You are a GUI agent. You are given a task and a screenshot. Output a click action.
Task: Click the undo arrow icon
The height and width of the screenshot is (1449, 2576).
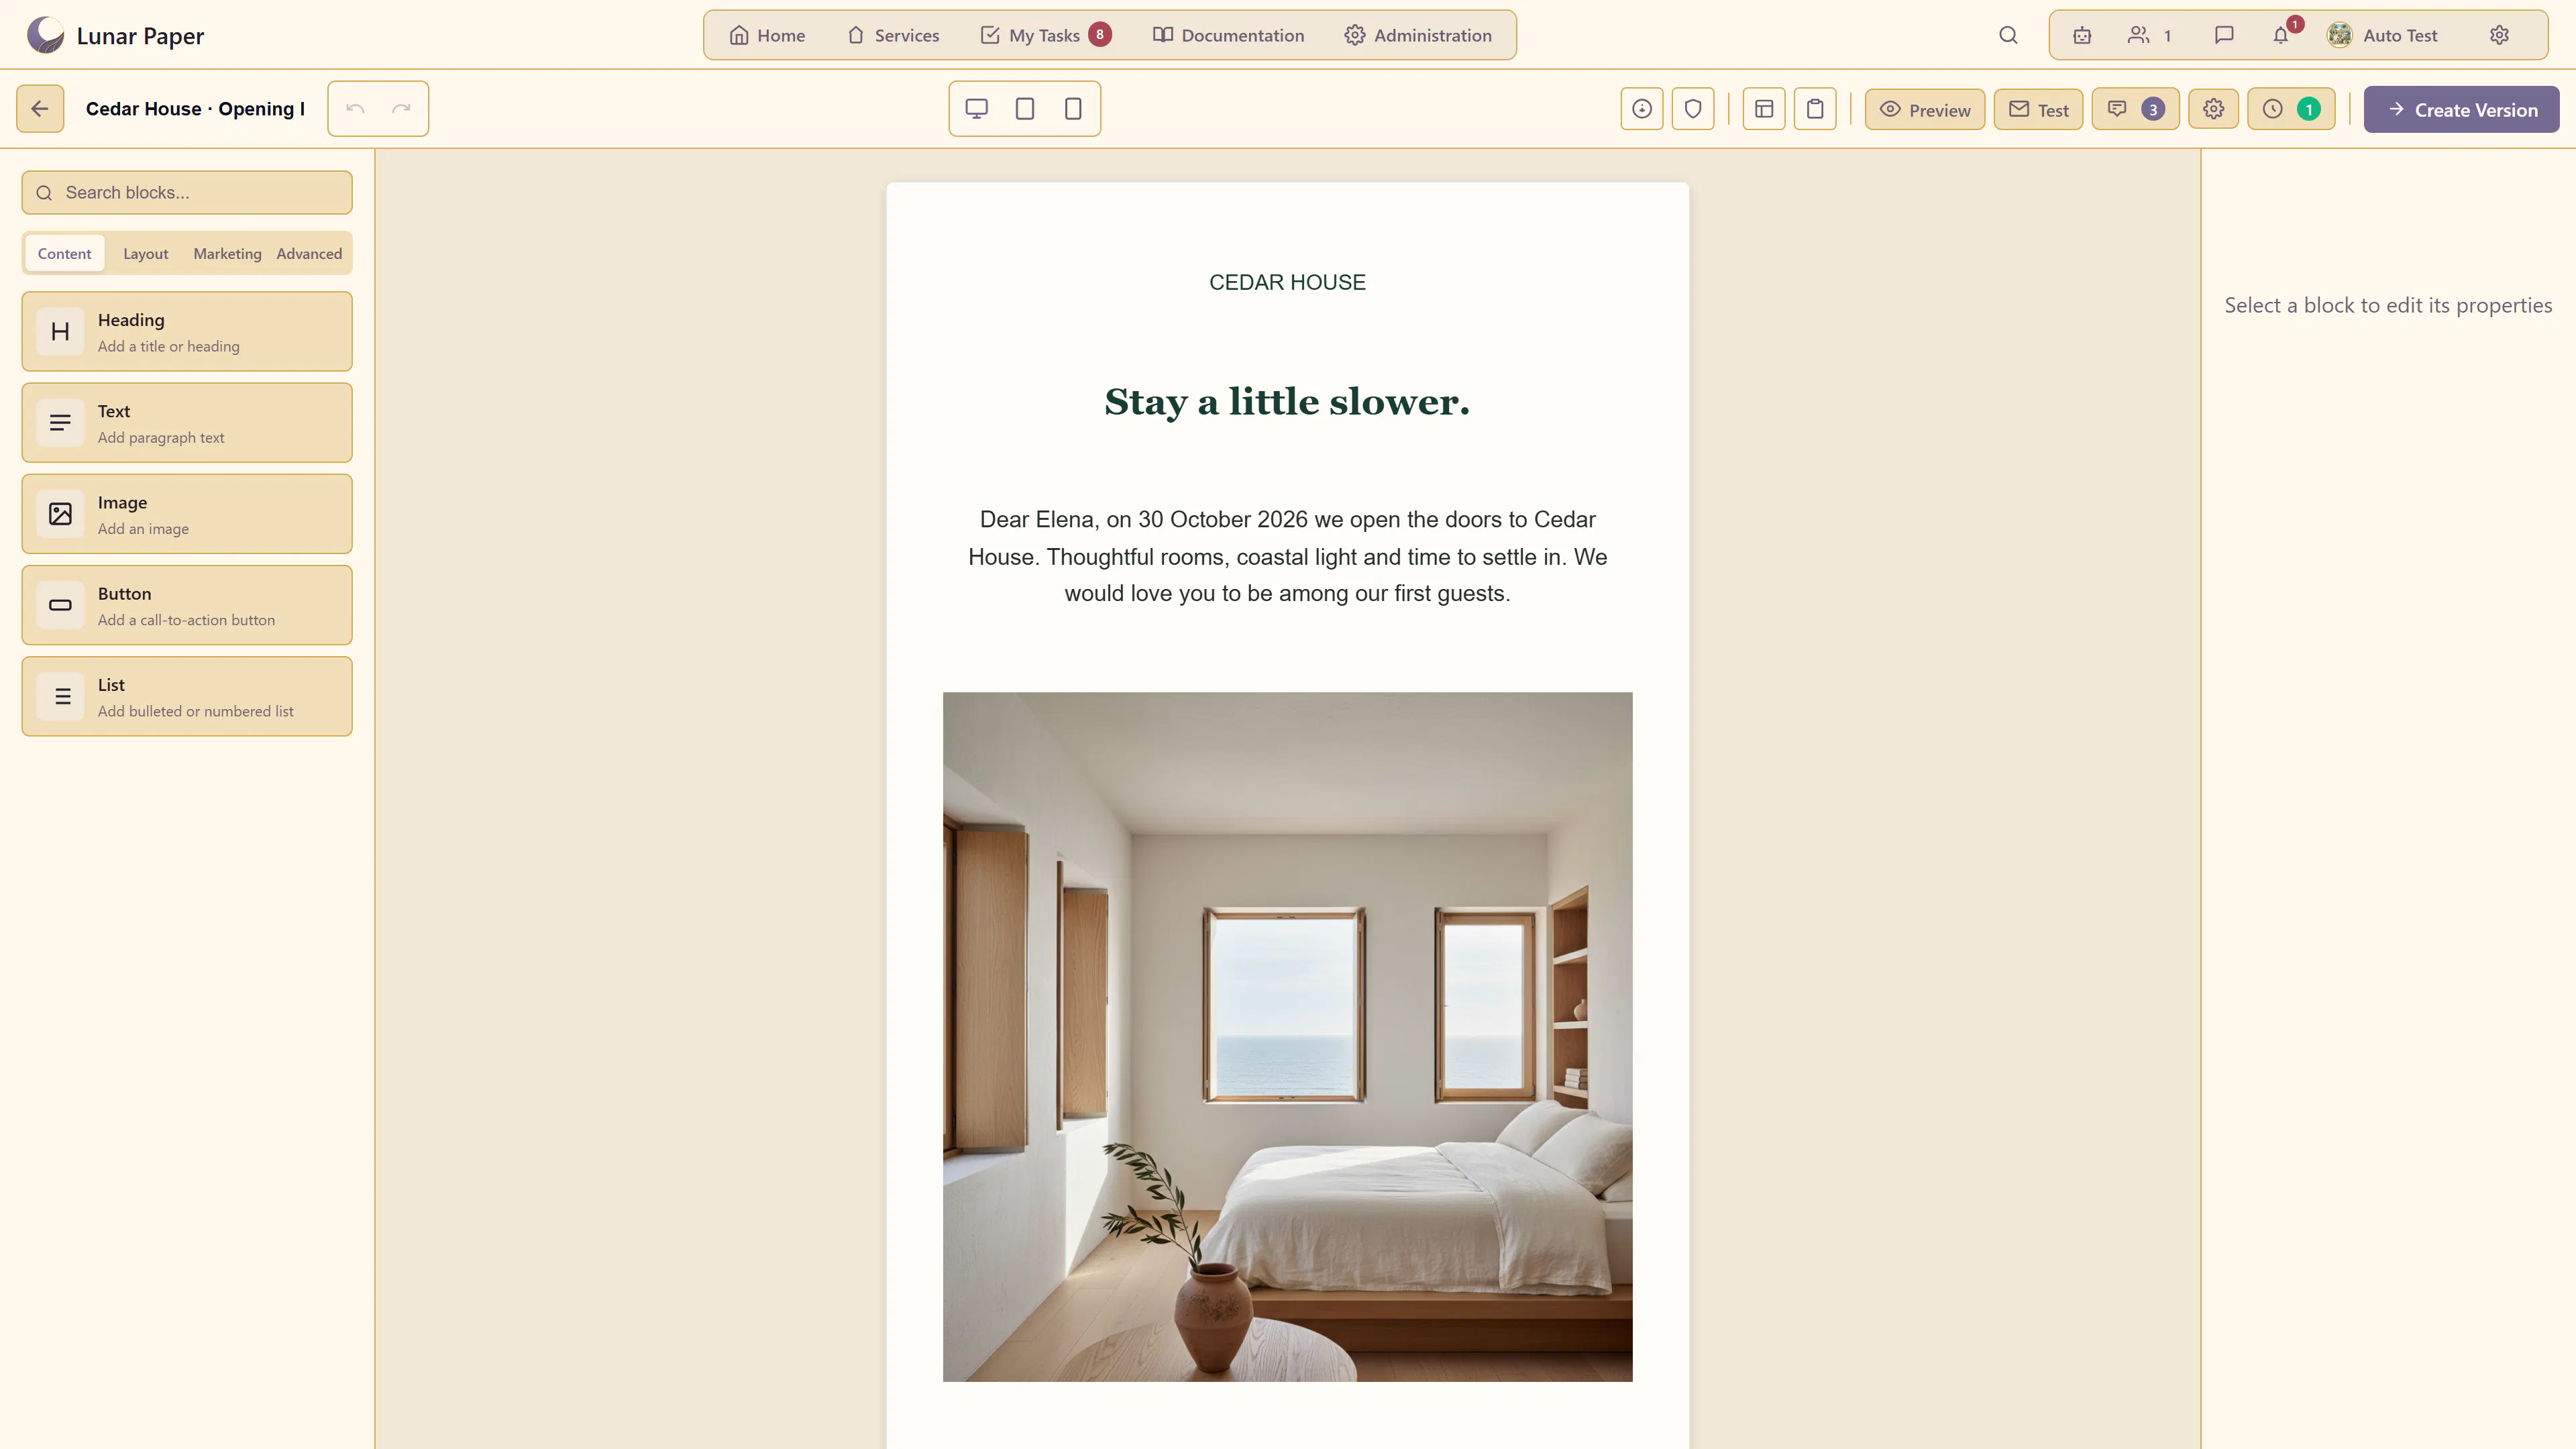pos(355,109)
